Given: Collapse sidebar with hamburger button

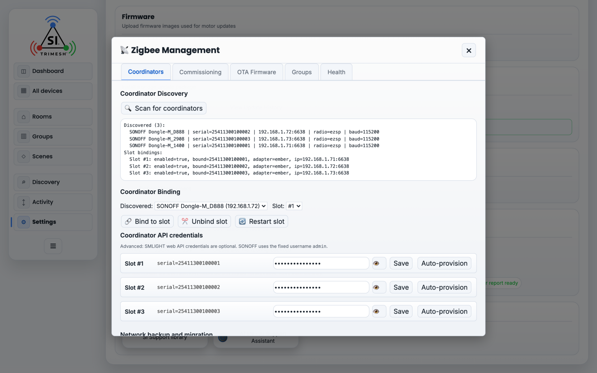Looking at the screenshot, I should pyautogui.click(x=53, y=246).
